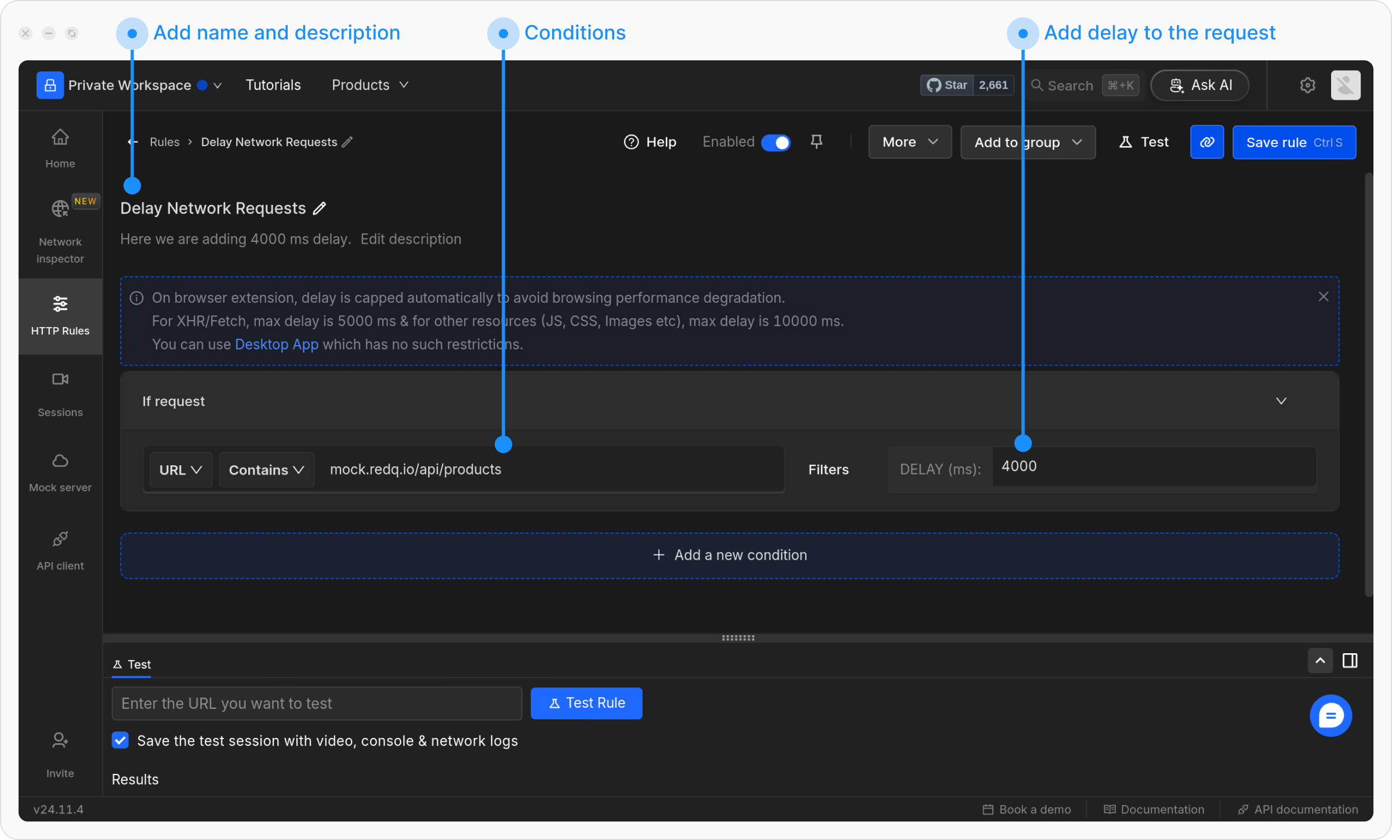1392x840 pixels.
Task: Click pencil icon beside rule title
Action: click(x=320, y=208)
